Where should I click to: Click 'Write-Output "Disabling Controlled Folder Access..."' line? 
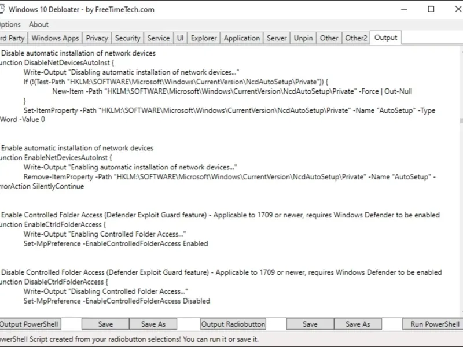106,291
